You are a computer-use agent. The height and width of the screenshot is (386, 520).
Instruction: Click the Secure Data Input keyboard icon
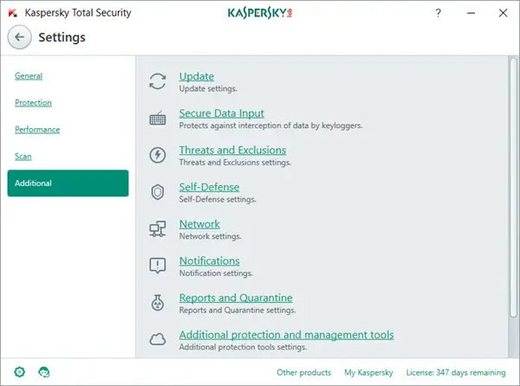coord(158,119)
